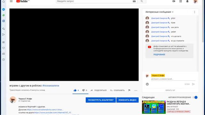Click the black video player area

(x=74, y=45)
